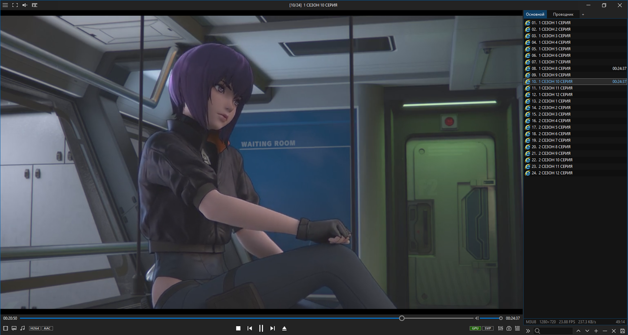Collapse playlist panel with double chevron
Viewport: 628px width, 335px height.
tap(528, 331)
